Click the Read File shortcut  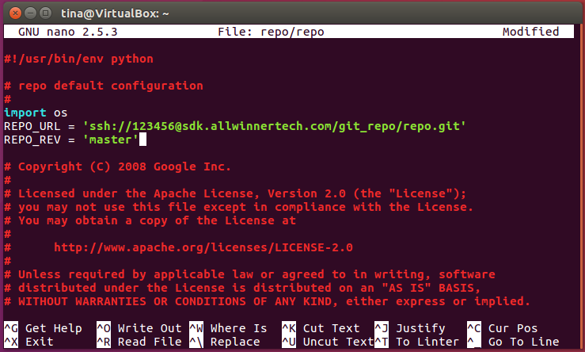[150, 342]
